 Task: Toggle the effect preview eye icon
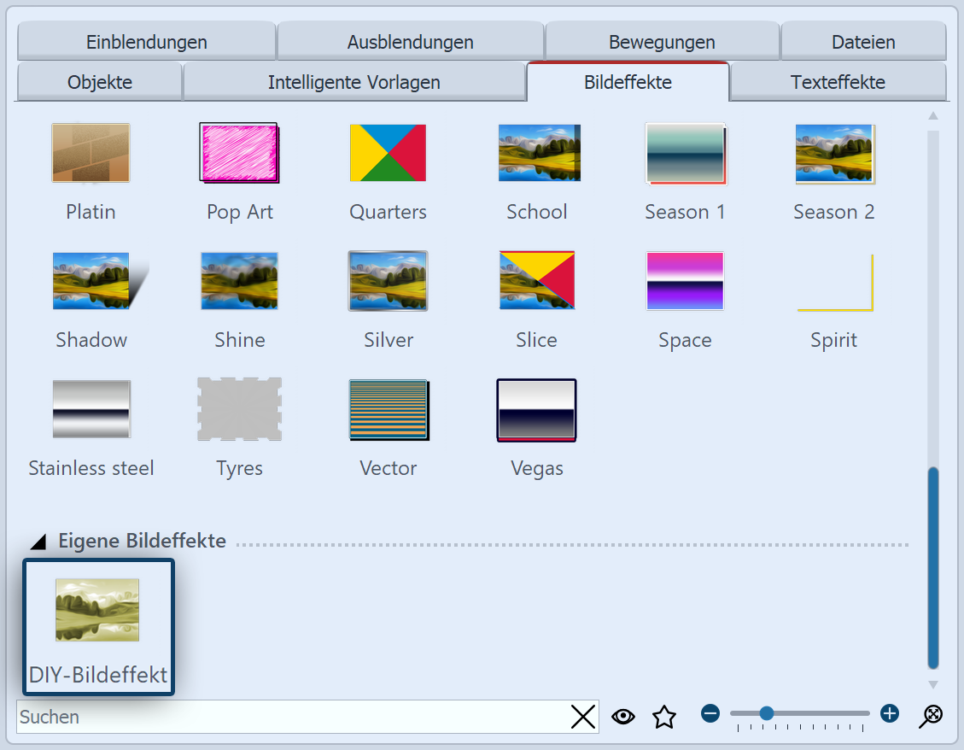click(x=623, y=717)
